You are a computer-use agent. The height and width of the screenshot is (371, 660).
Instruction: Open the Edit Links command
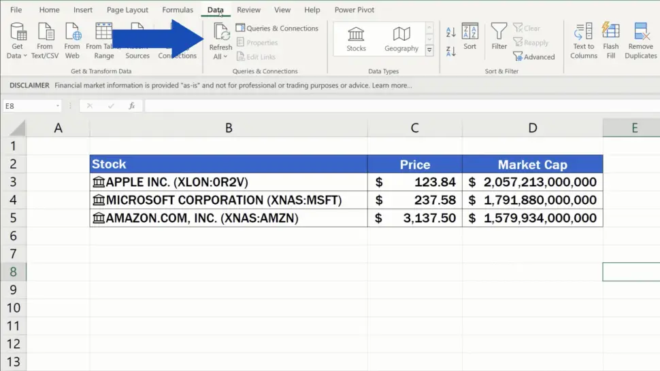[x=256, y=56]
